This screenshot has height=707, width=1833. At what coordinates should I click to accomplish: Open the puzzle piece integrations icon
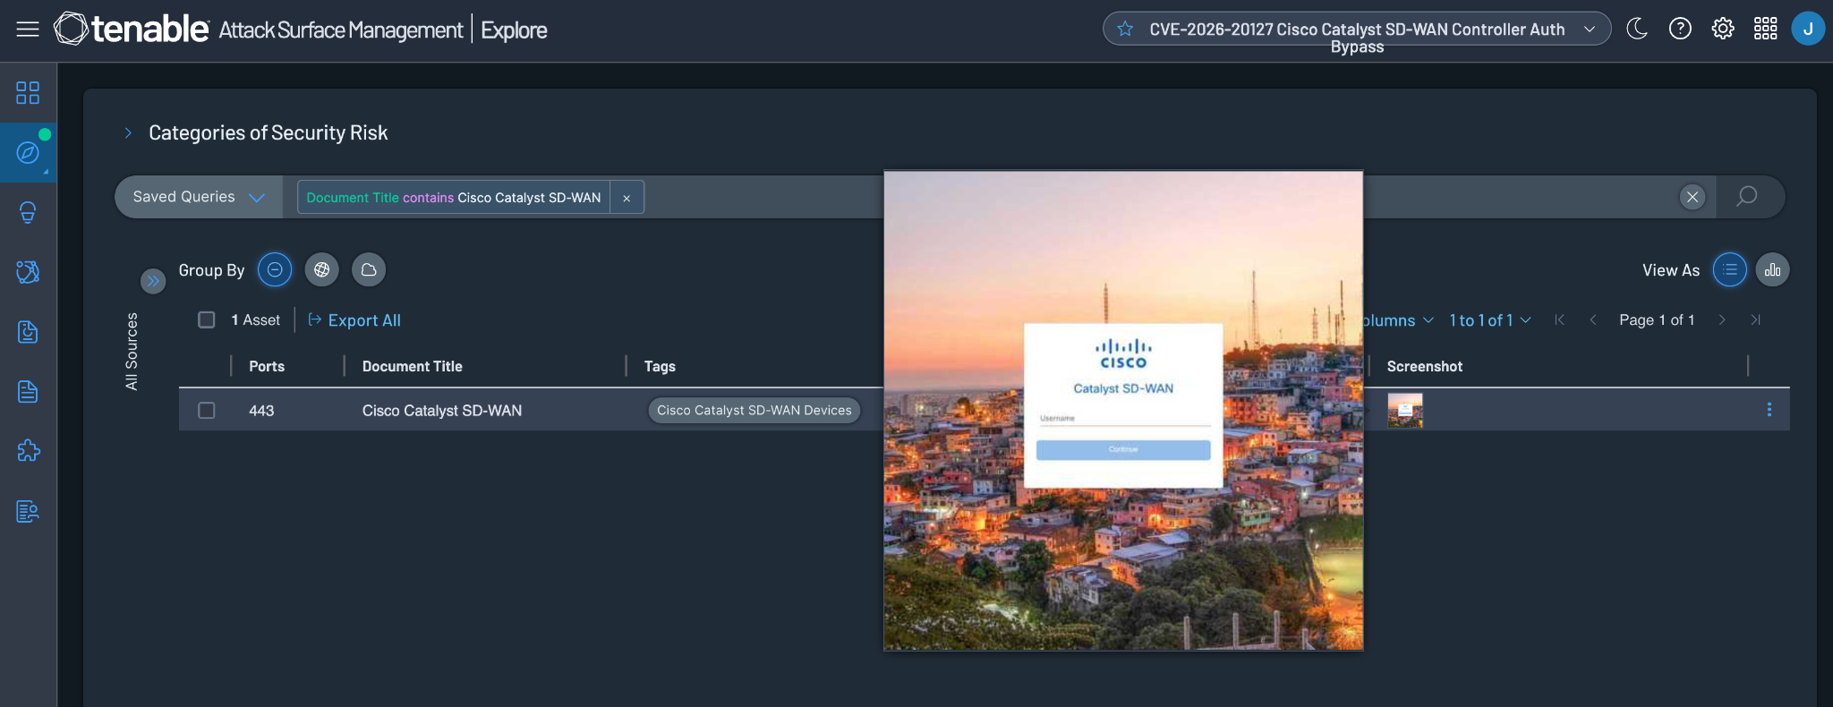point(28,450)
